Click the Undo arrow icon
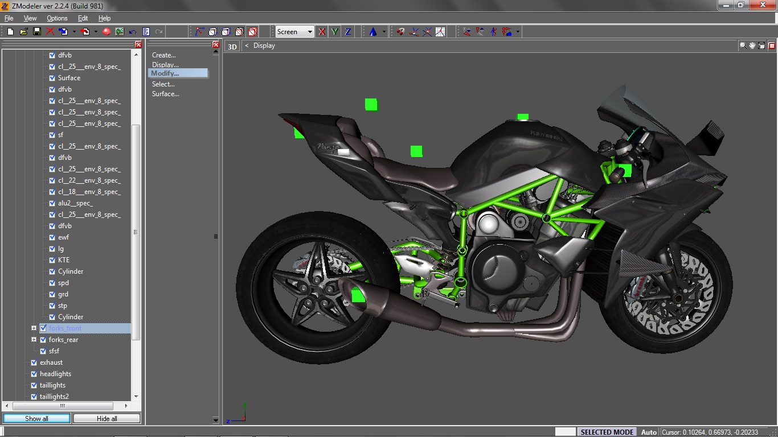This screenshot has width=778, height=437. coord(133,32)
